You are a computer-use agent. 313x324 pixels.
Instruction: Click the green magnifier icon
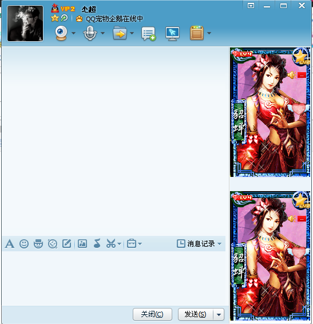click(64, 18)
